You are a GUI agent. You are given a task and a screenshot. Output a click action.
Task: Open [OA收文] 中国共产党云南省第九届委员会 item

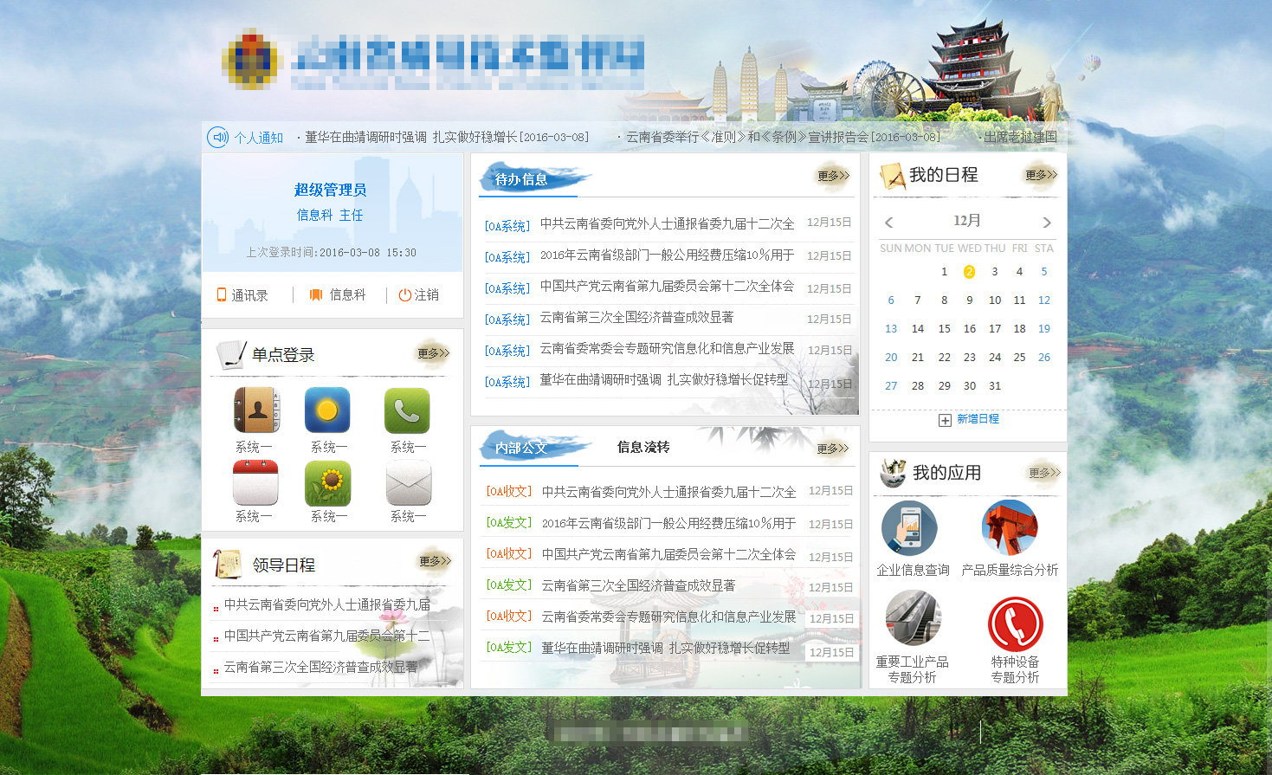669,554
